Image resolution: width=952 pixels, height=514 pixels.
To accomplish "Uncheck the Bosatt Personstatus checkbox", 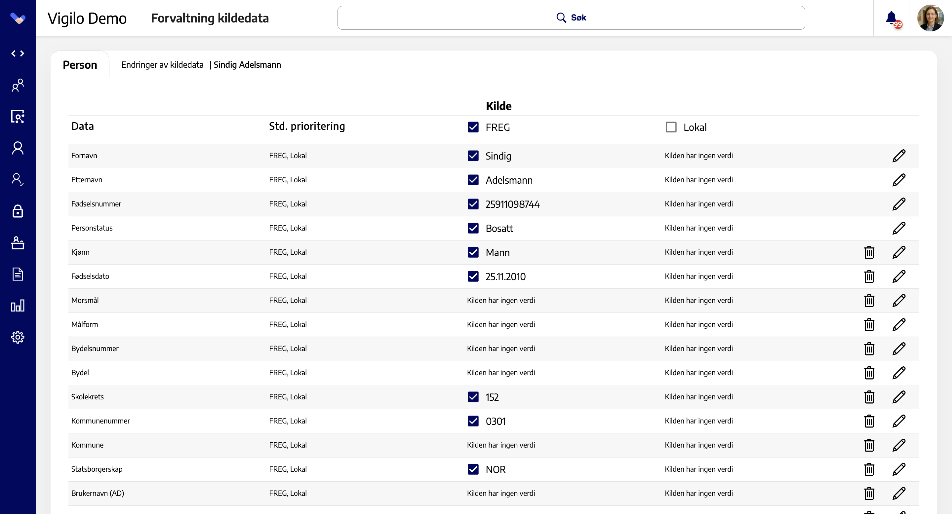I will (473, 228).
